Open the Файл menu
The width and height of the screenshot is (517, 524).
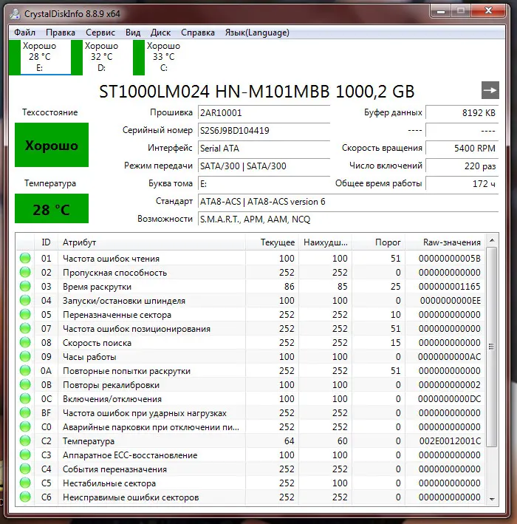pos(24,33)
